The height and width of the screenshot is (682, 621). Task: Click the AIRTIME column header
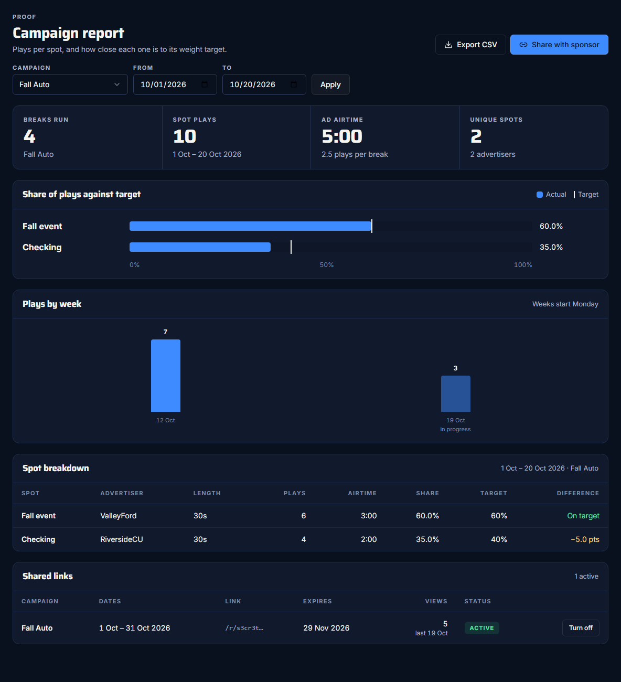tap(362, 493)
